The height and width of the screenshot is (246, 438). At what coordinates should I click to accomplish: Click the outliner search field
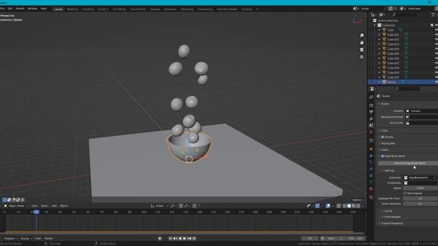[404, 14]
